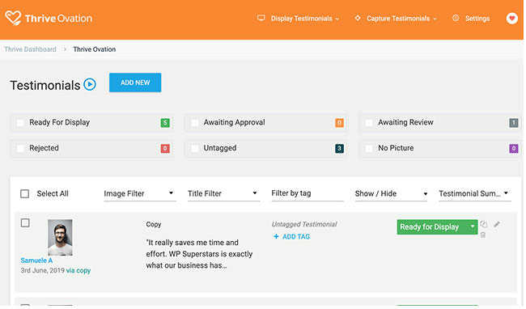Delete Samuele A's testimonial with trash icon
Screen dimensions: 526x309
483,235
